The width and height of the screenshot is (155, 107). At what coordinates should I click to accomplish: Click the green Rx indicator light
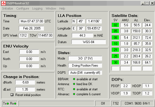click(x=15, y=103)
